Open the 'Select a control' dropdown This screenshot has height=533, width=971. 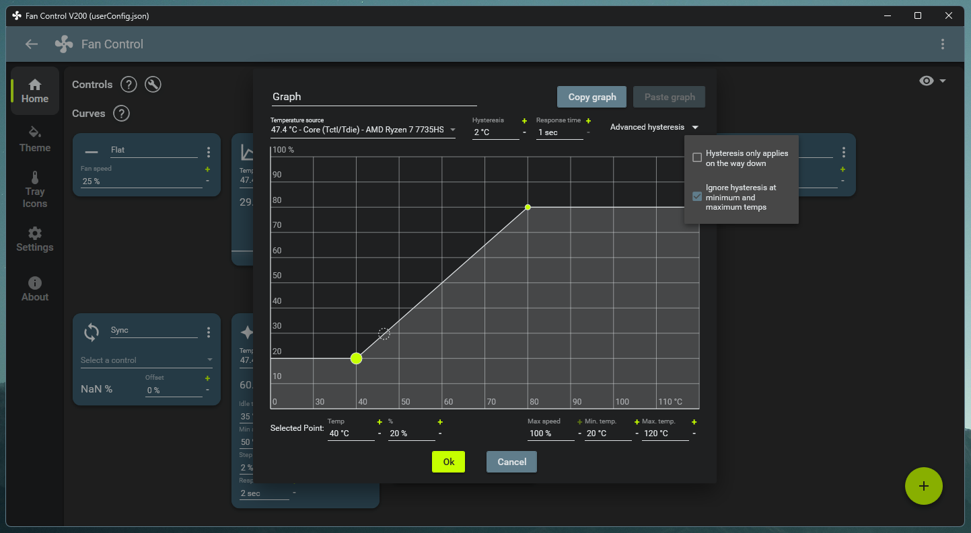[146, 360]
